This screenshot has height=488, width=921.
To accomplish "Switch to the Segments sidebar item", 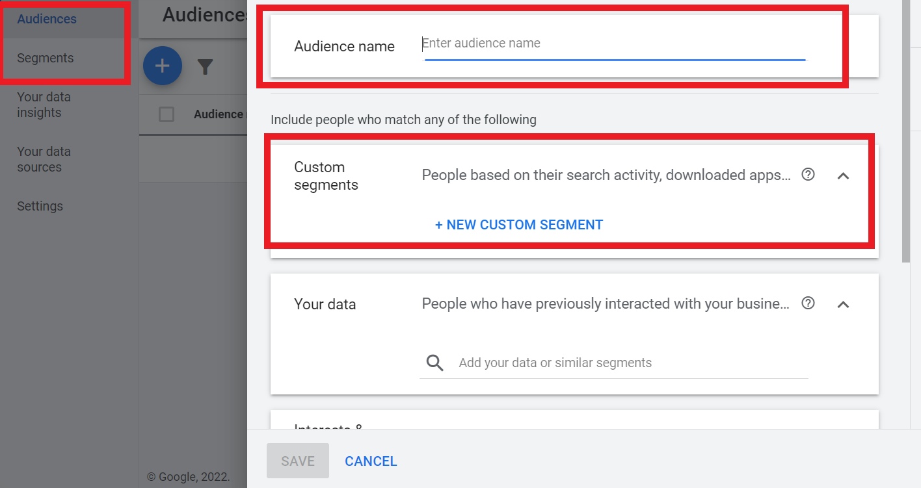I will click(45, 58).
